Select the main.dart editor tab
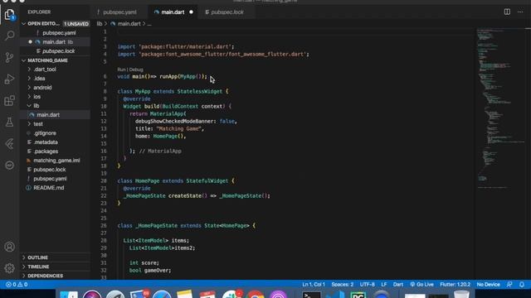 pyautogui.click(x=173, y=12)
